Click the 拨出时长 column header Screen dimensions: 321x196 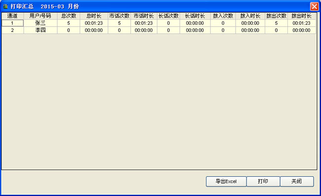point(302,16)
